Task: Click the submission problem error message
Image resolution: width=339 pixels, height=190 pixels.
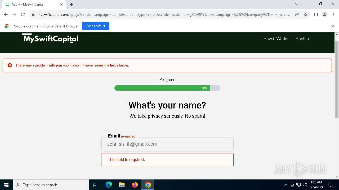Action: click(x=72, y=65)
